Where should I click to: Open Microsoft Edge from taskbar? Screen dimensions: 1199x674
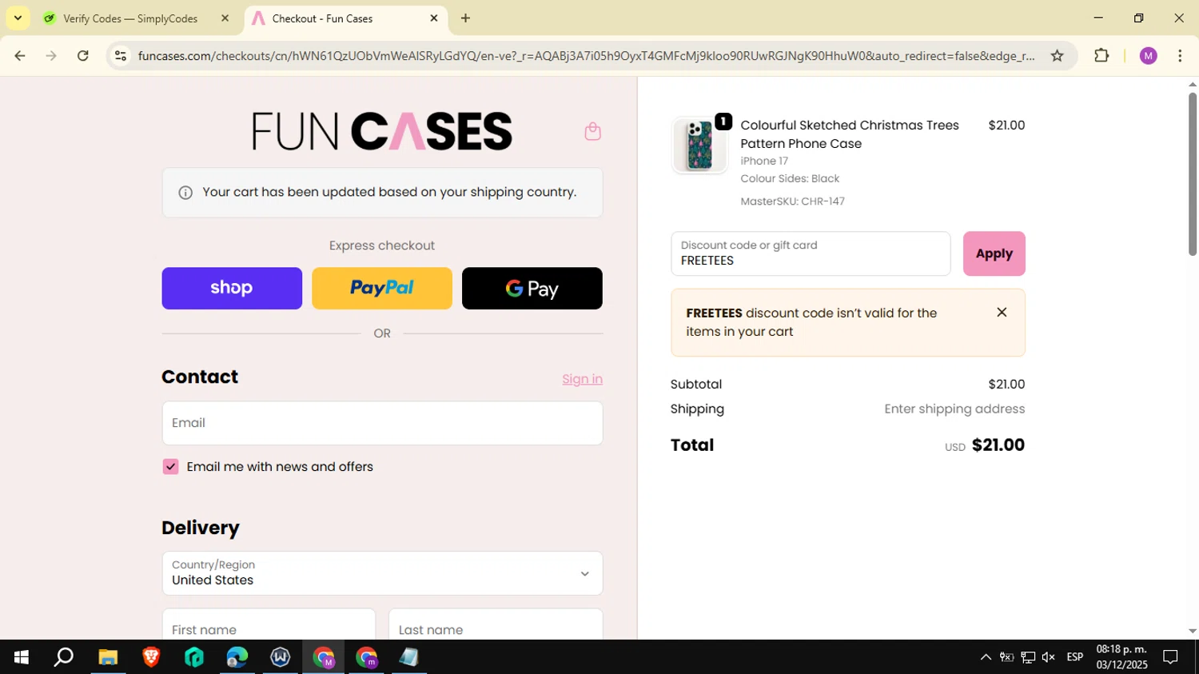[x=237, y=657]
